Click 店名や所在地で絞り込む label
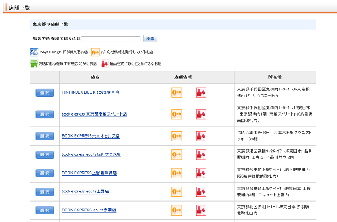Screen dimensions: 337x222 pyautogui.click(x=56, y=39)
